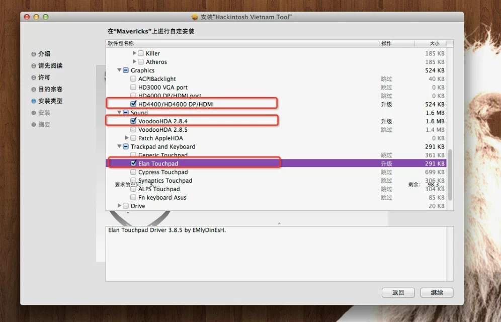Check the Cypress Touchpad option
501x322 pixels.
(x=133, y=172)
